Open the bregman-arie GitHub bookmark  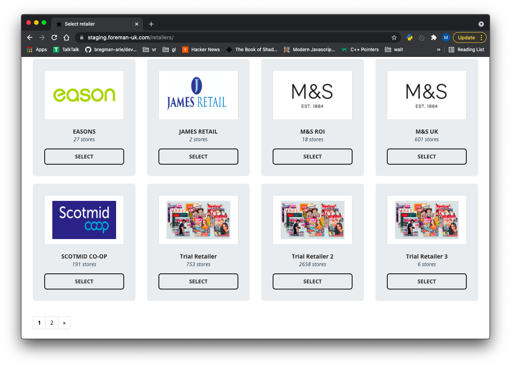[x=111, y=50]
